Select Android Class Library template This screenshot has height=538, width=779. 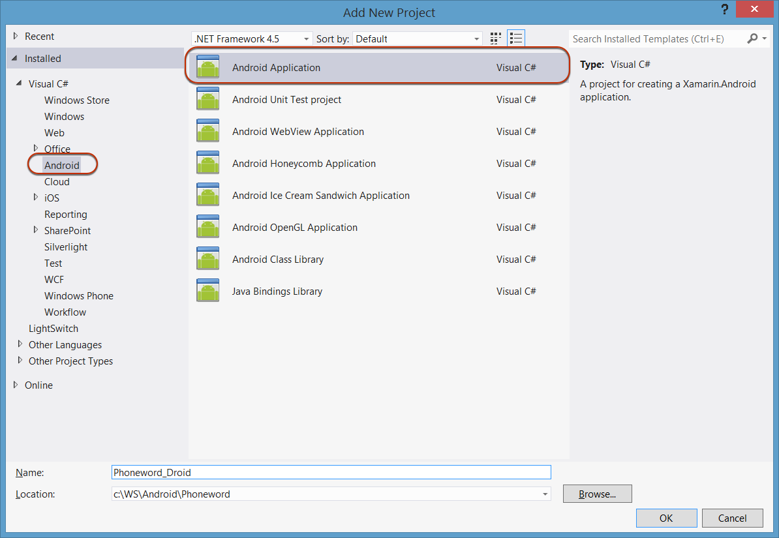pyautogui.click(x=278, y=259)
